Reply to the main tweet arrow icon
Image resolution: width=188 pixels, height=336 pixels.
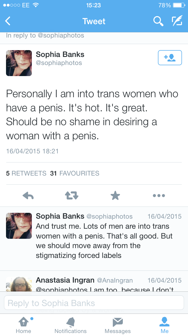(x=28, y=195)
